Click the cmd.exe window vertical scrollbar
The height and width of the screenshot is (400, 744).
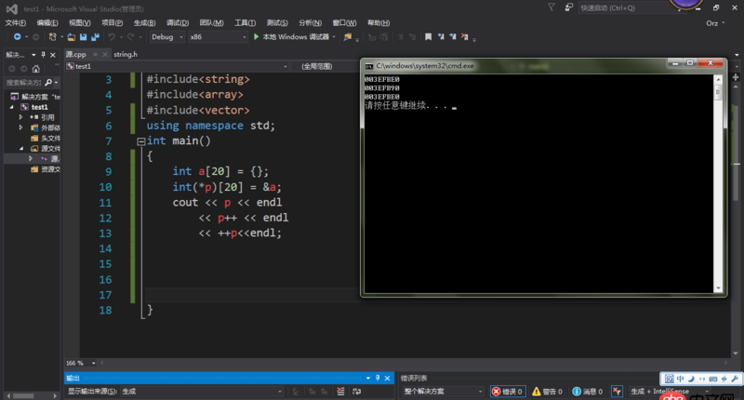718,183
